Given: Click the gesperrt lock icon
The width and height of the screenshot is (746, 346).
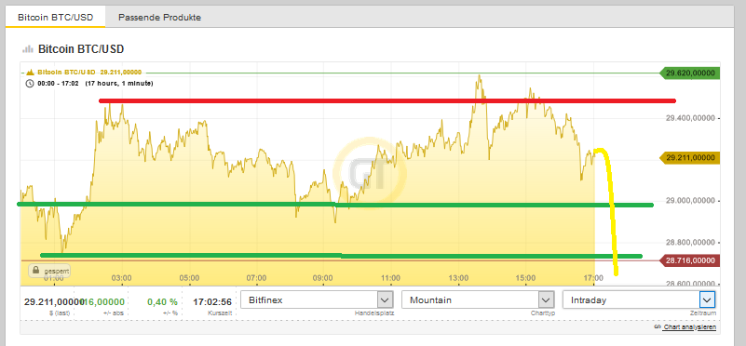Looking at the screenshot, I should (x=35, y=271).
